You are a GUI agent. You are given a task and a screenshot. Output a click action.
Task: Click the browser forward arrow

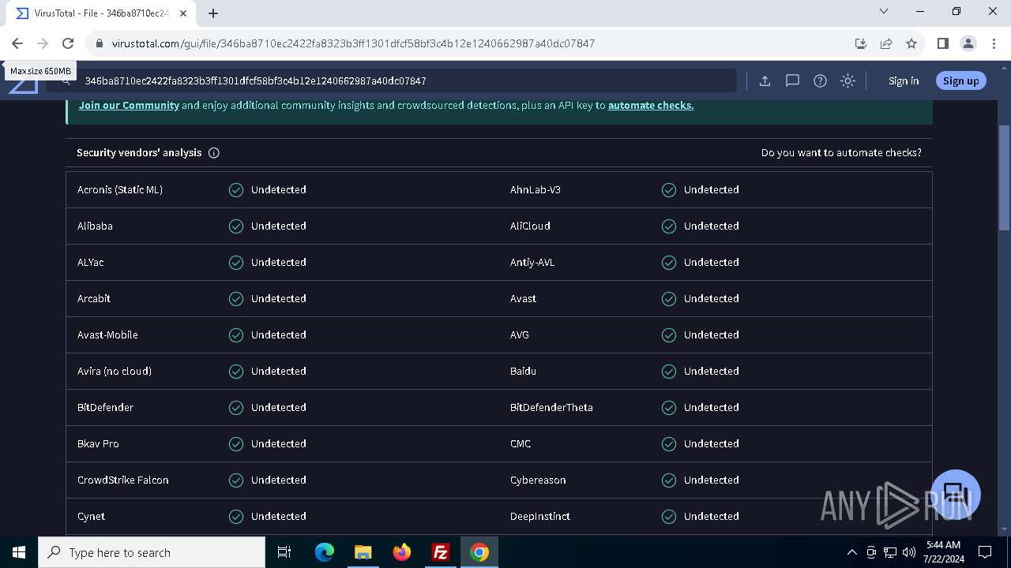(43, 43)
